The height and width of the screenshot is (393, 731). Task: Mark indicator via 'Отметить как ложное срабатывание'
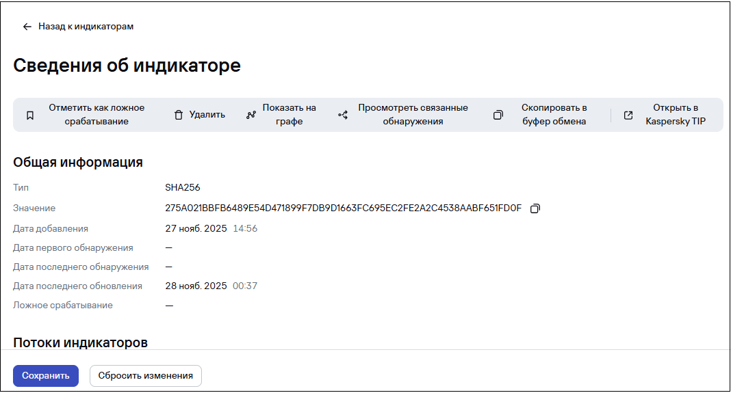[x=97, y=115]
